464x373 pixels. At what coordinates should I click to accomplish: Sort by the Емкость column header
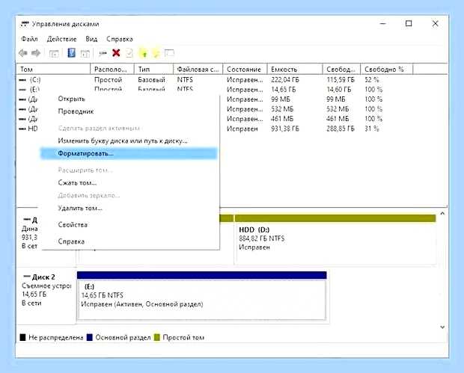point(295,70)
